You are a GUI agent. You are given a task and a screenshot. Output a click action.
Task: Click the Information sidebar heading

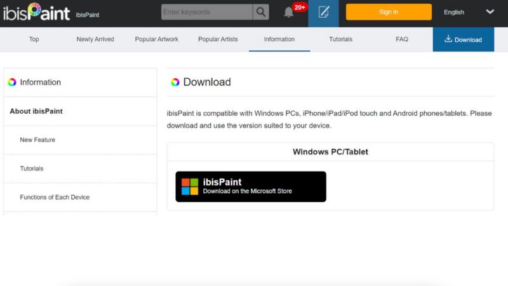click(x=40, y=82)
